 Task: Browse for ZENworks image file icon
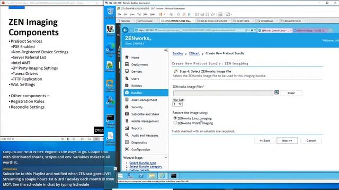[276, 92]
